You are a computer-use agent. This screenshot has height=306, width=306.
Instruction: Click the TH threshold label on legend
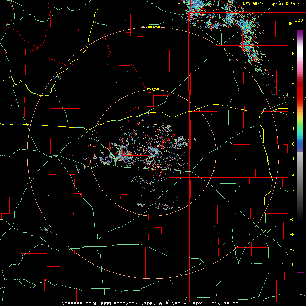[292, 265]
